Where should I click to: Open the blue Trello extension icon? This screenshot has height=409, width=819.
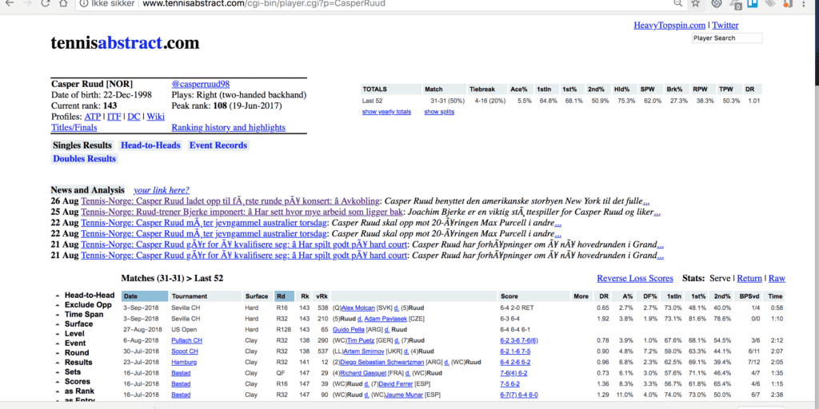point(753,3)
